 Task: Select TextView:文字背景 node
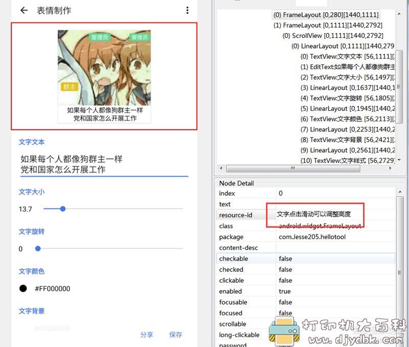click(348, 140)
